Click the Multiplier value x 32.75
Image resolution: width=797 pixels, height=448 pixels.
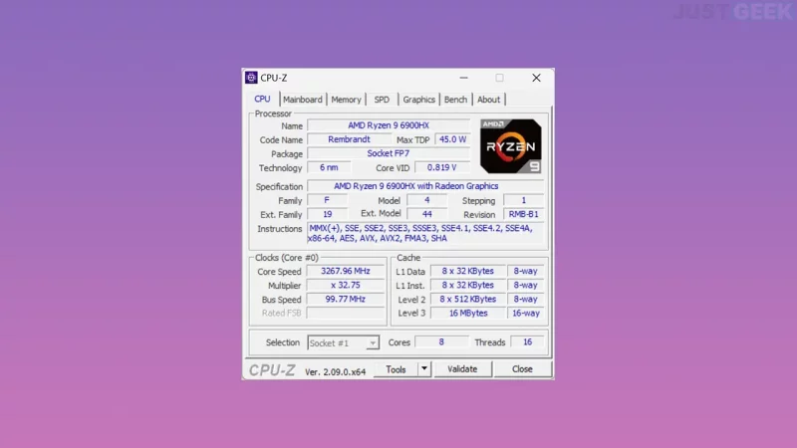coord(346,286)
